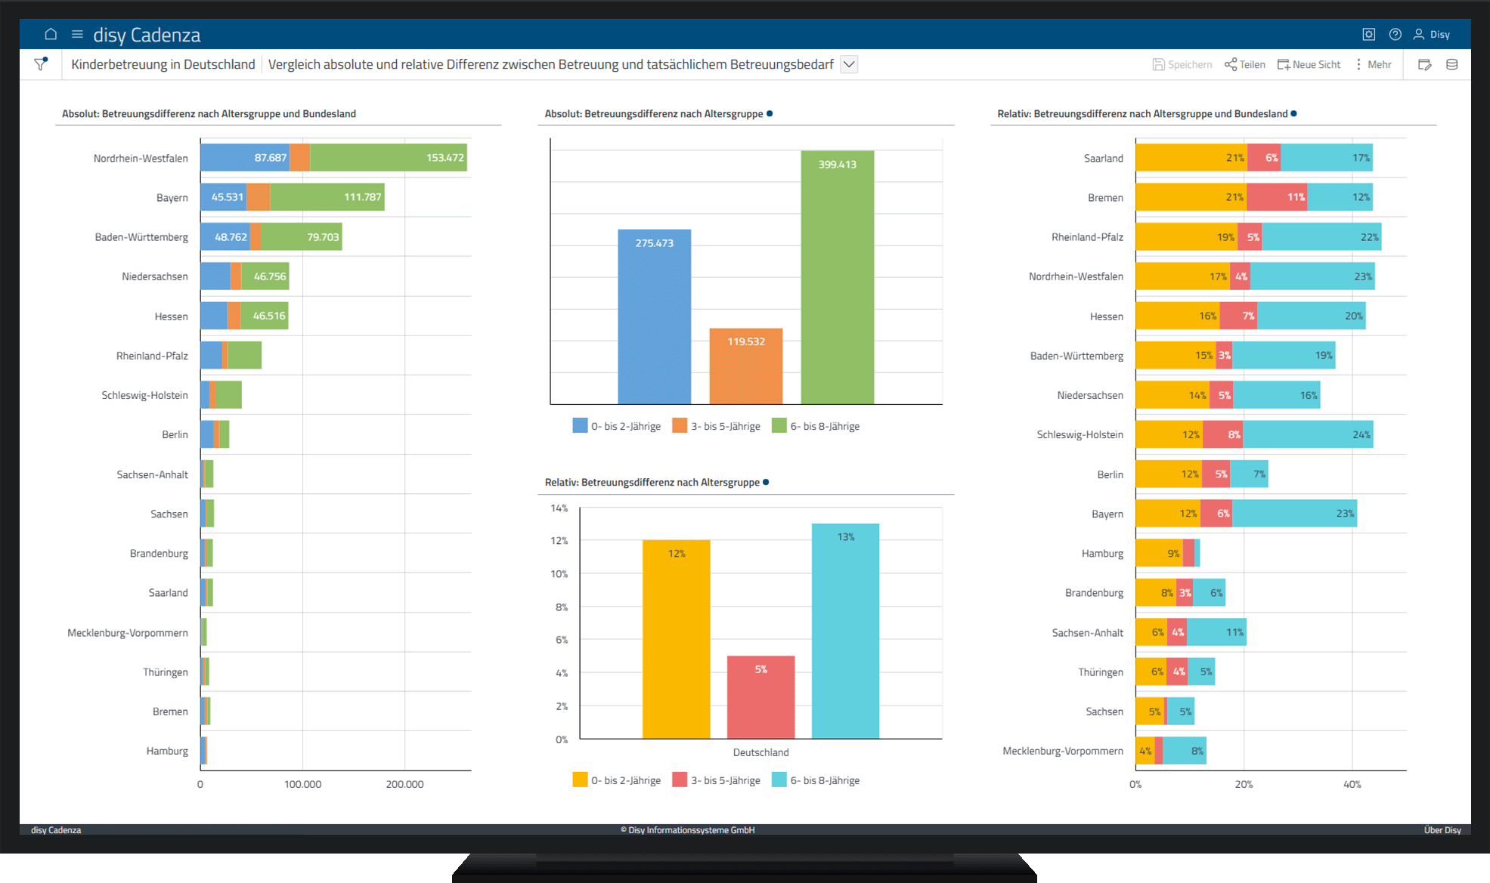Open the Disy user account menu
Image resolution: width=1490 pixels, height=883 pixels.
(x=1432, y=34)
